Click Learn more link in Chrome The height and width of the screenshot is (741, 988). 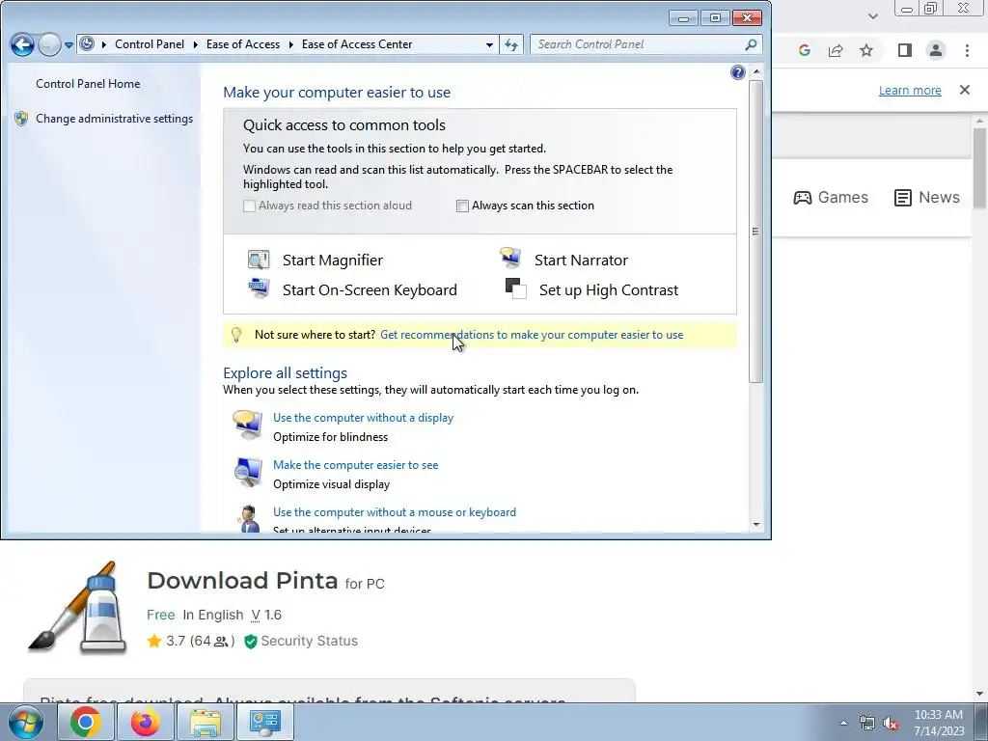[910, 90]
